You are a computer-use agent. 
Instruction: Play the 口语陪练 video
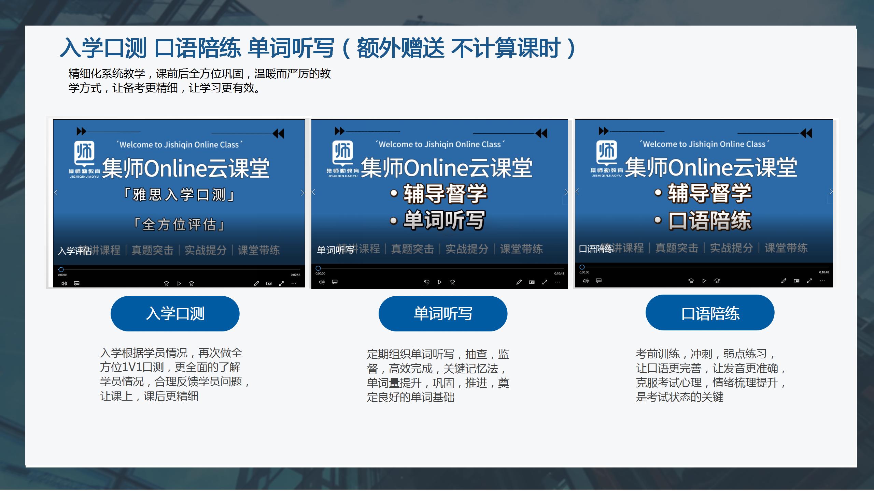click(x=704, y=281)
